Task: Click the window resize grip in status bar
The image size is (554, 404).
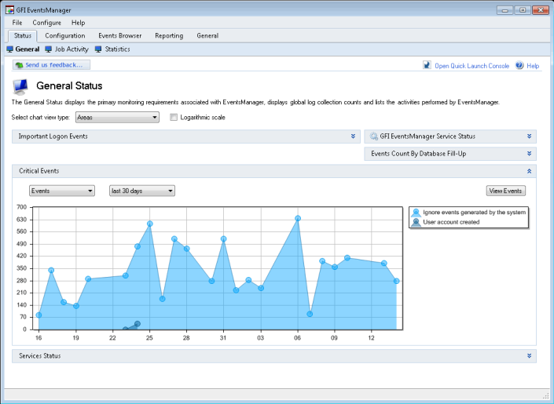Action: (545, 396)
